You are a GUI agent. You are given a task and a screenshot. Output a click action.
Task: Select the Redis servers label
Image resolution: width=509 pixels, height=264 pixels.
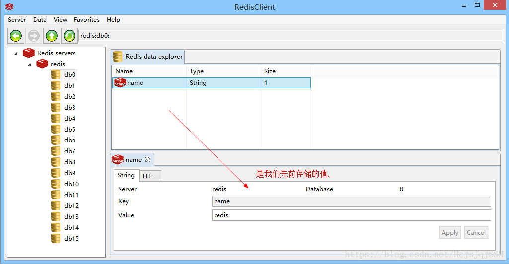point(57,53)
